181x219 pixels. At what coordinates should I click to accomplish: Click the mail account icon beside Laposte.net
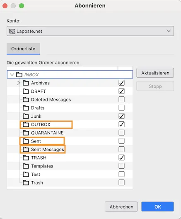[x=12, y=31]
